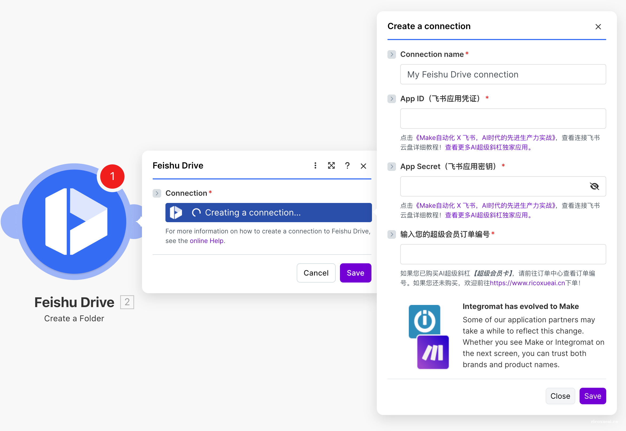Open the ricoxueai.cn website link
626x431 pixels.
(527, 283)
